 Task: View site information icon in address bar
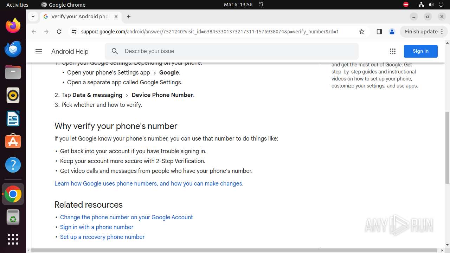pos(74,32)
